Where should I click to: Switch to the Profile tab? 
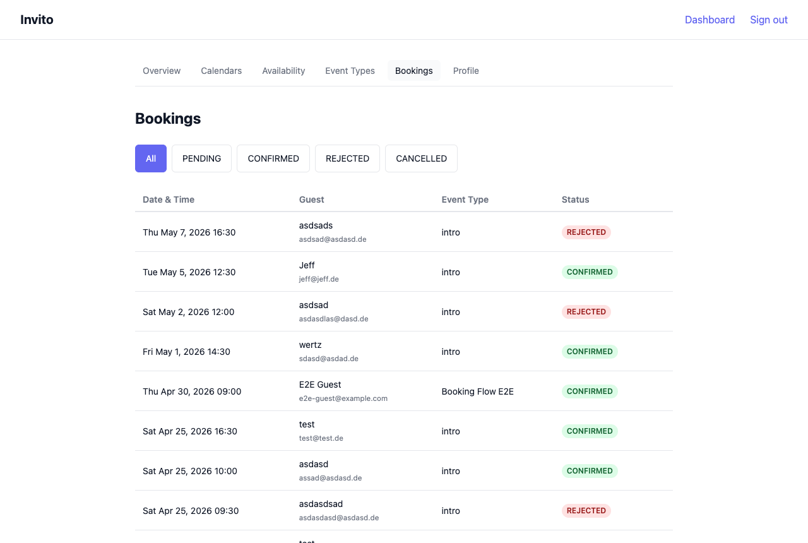point(466,71)
